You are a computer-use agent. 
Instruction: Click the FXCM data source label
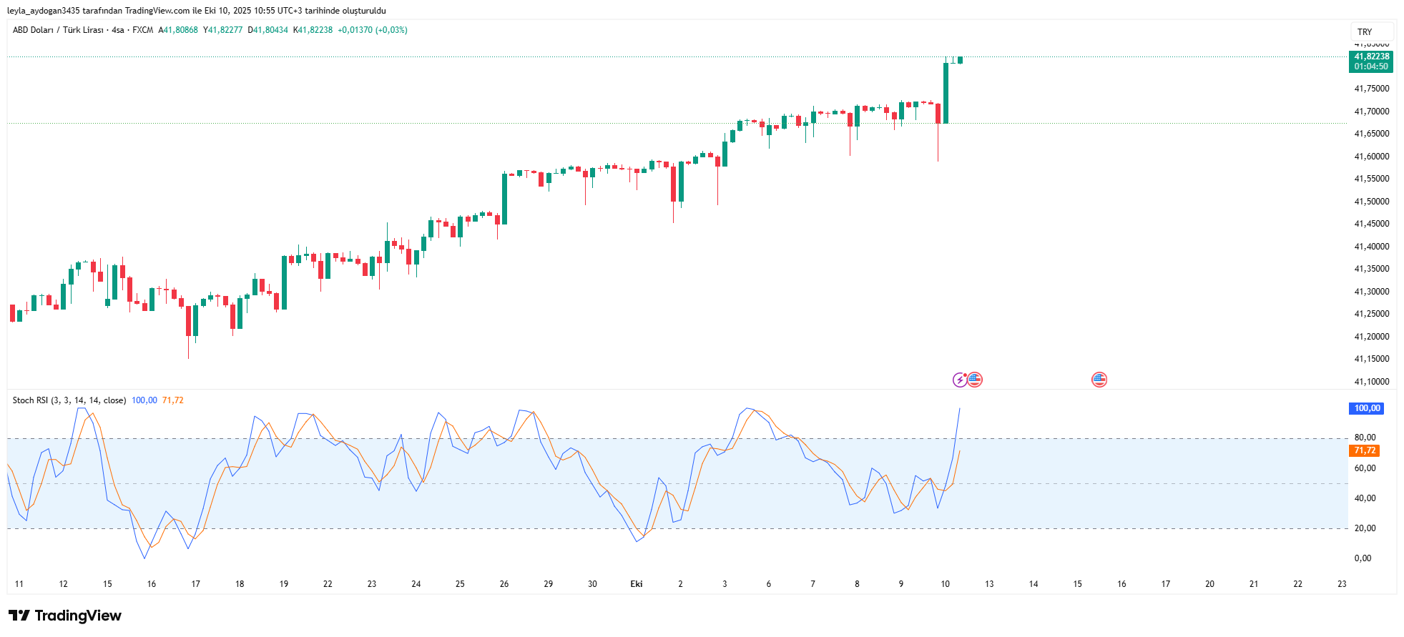coord(143,30)
